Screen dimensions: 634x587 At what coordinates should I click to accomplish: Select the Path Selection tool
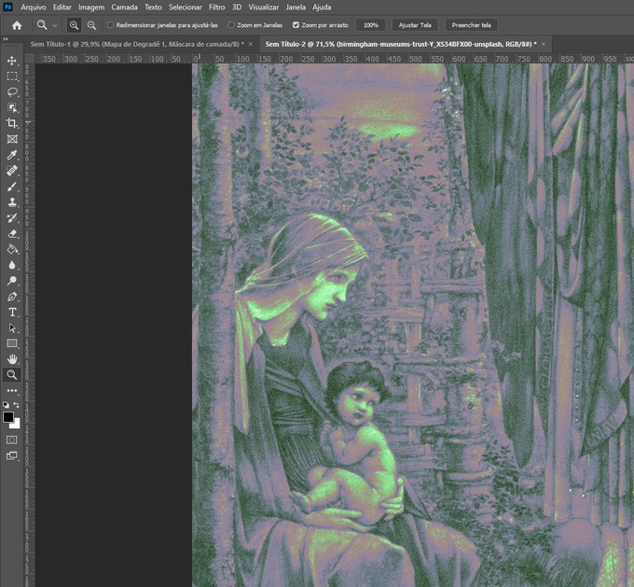(x=12, y=328)
